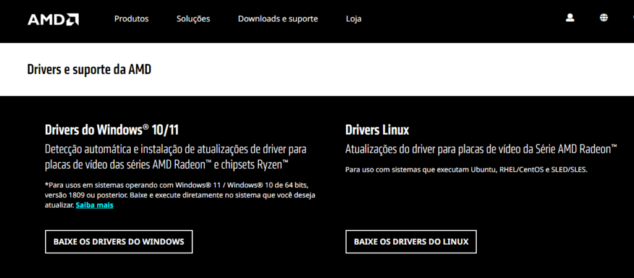The width and height of the screenshot is (634, 278).
Task: Go to the Loja menu item
Action: (354, 19)
